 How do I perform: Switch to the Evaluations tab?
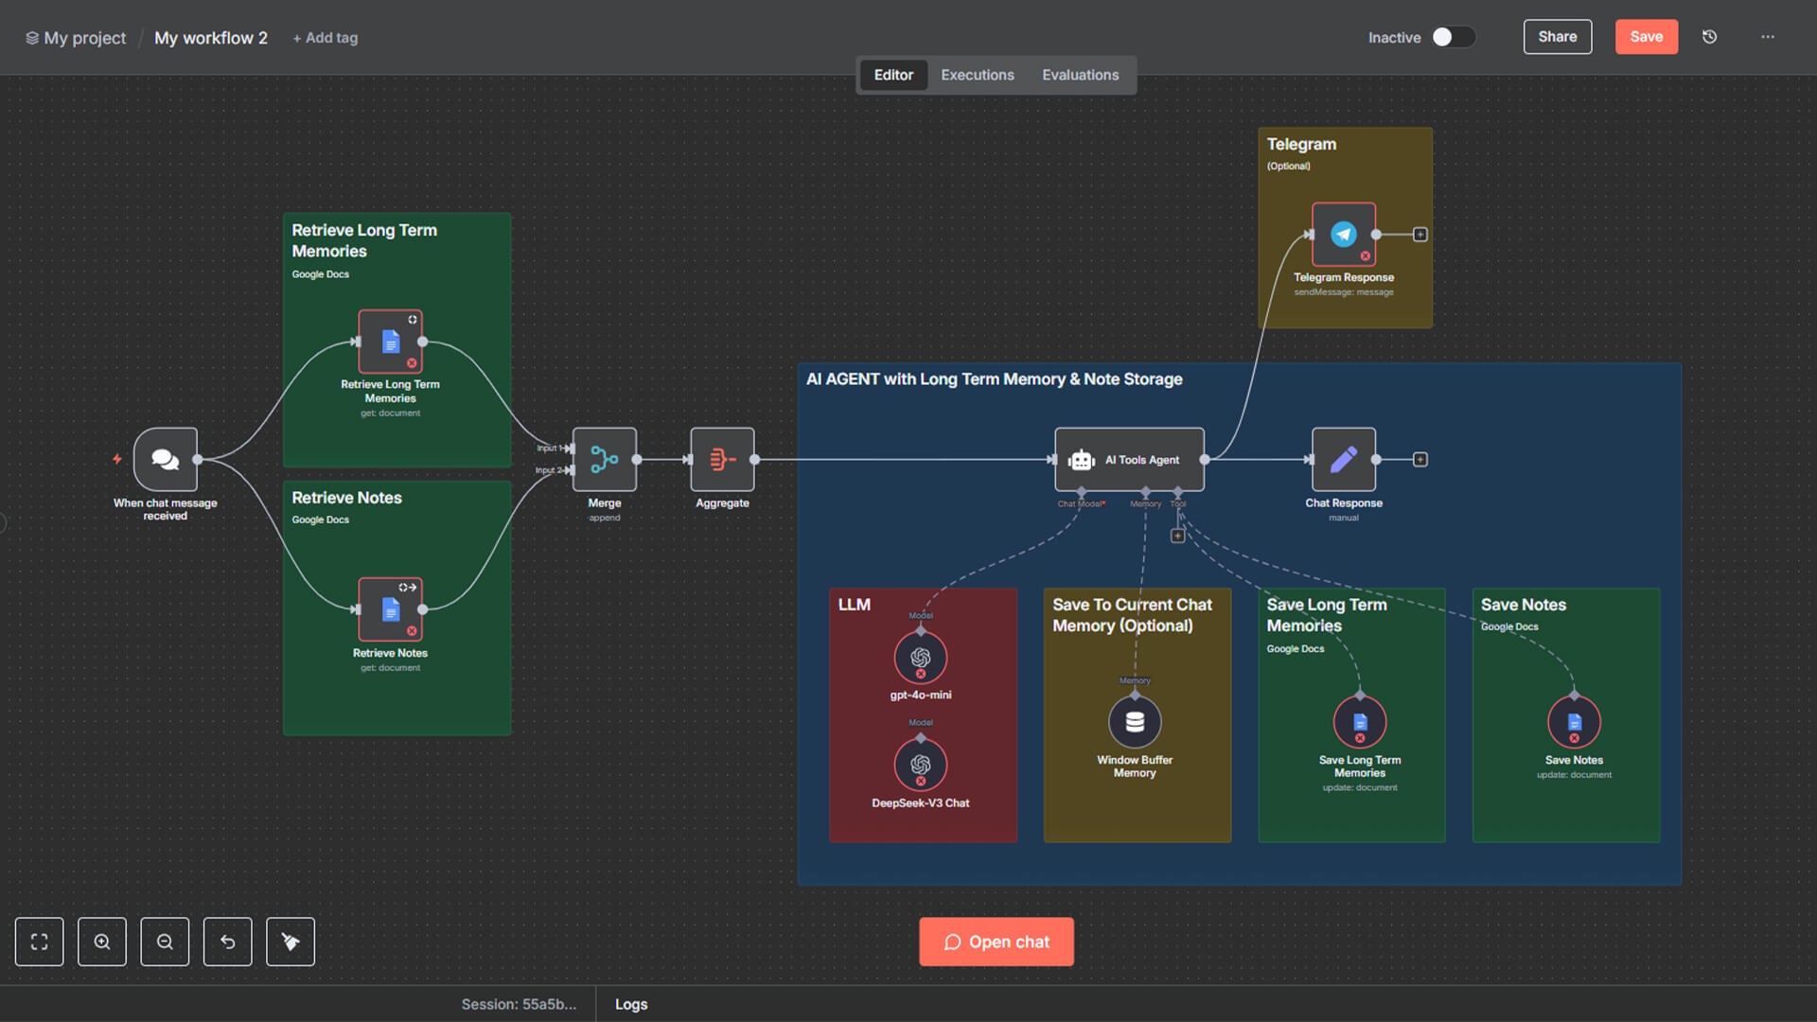[1080, 75]
